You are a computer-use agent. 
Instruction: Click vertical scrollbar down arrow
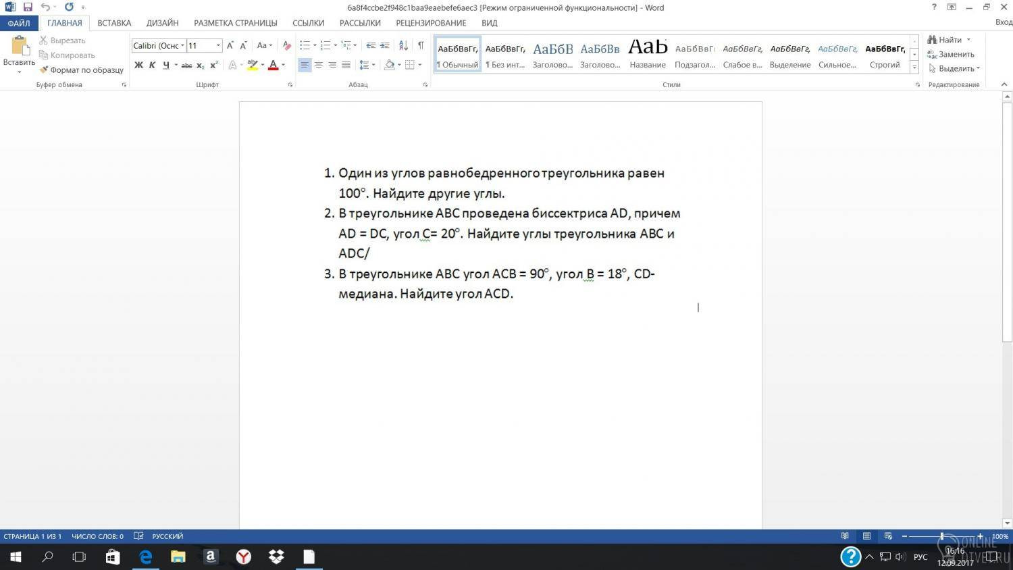1007,523
